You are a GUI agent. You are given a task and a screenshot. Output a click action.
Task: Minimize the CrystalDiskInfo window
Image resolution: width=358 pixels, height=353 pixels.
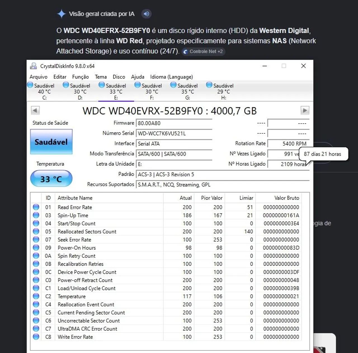click(x=265, y=66)
